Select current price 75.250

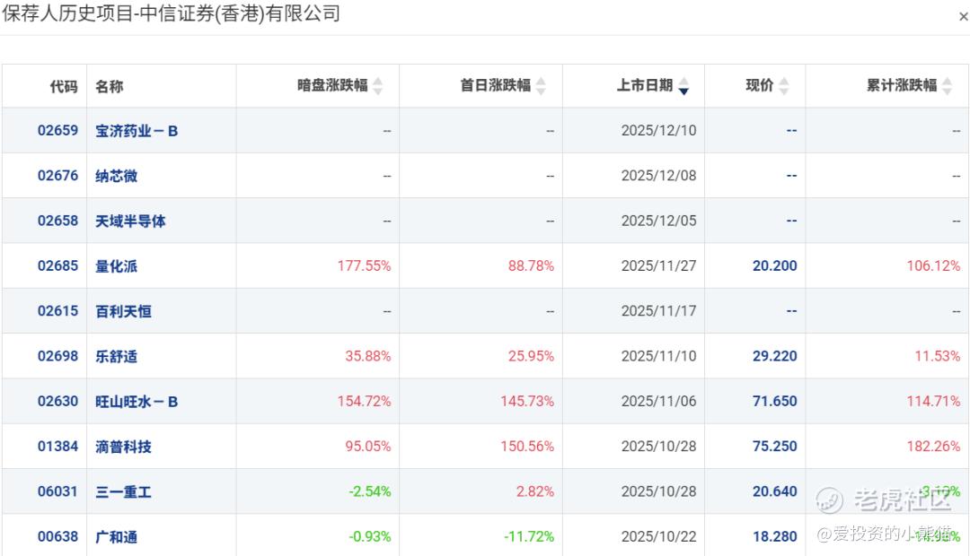[x=774, y=446]
